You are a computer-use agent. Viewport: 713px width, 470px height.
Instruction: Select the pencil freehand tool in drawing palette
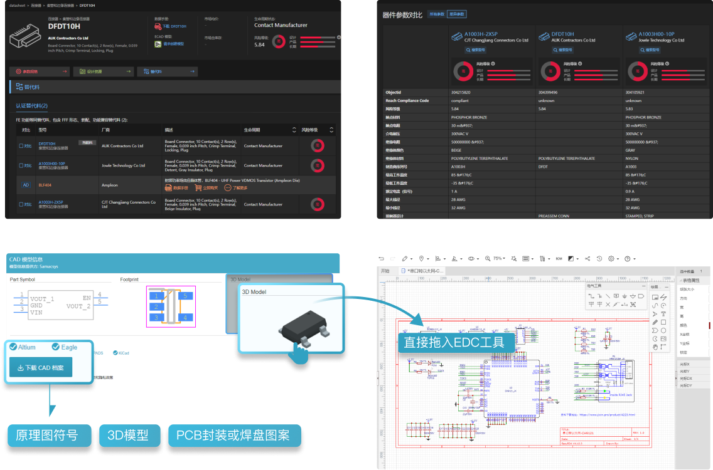tap(655, 322)
